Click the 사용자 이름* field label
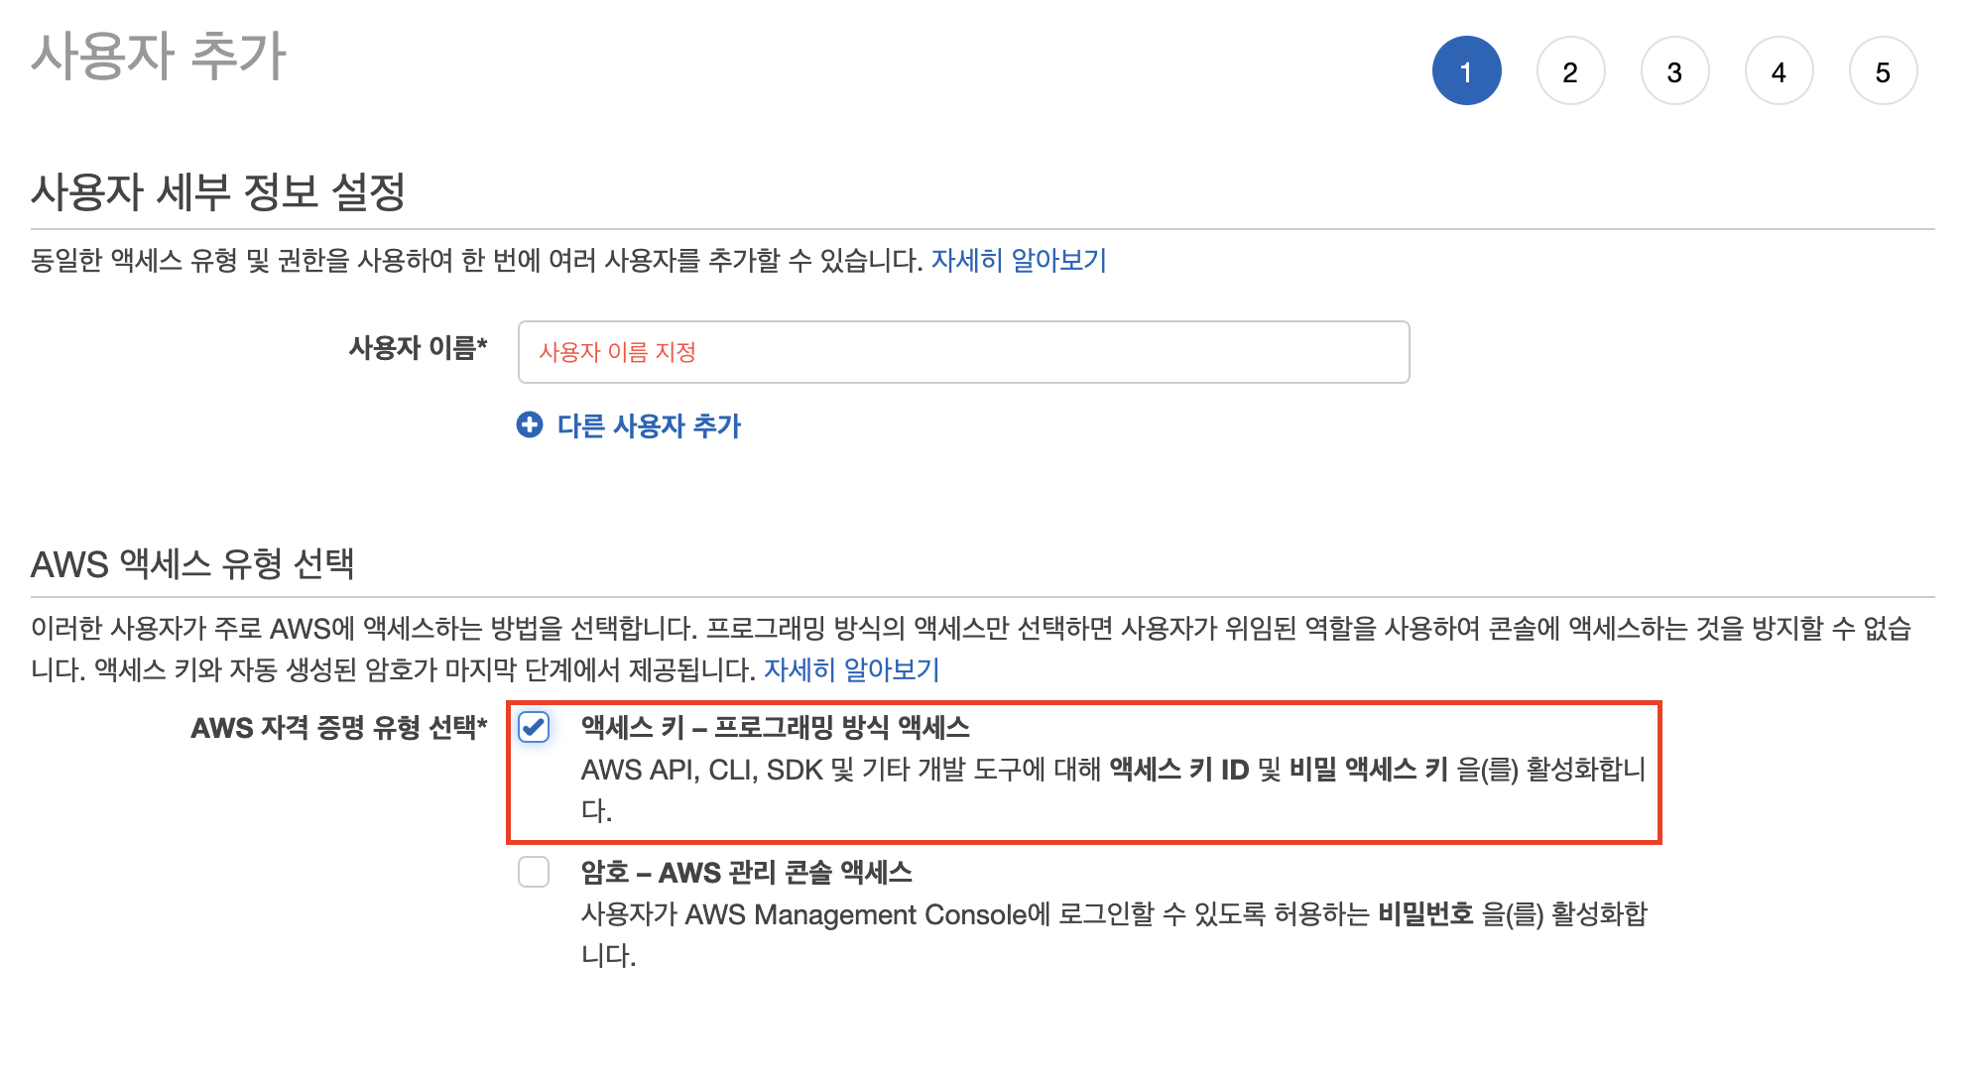Viewport: 1968px width, 1081px height. 418,348
